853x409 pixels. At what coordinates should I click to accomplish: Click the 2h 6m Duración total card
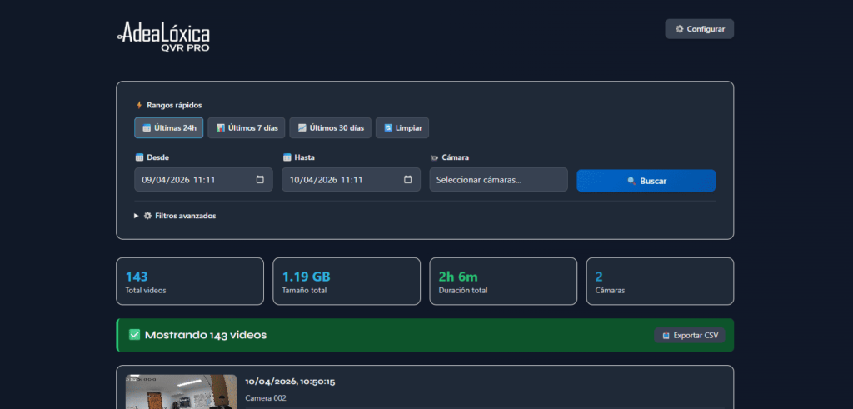pos(502,282)
